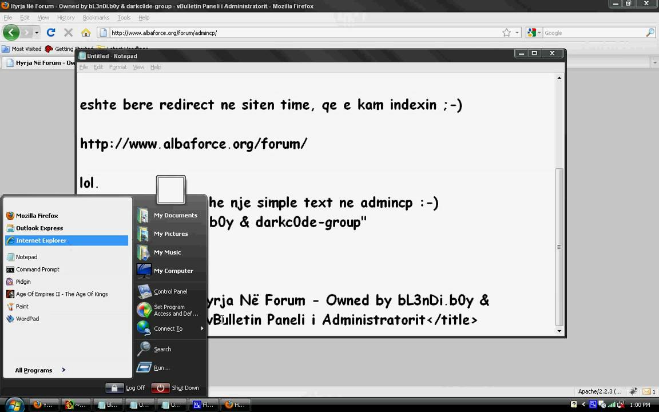This screenshot has width=659, height=412.
Task: Open Notepad Format menu
Action: coord(118,67)
